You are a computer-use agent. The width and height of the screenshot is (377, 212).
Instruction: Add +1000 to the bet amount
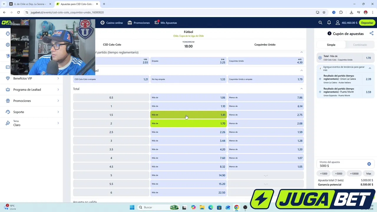(x=324, y=173)
